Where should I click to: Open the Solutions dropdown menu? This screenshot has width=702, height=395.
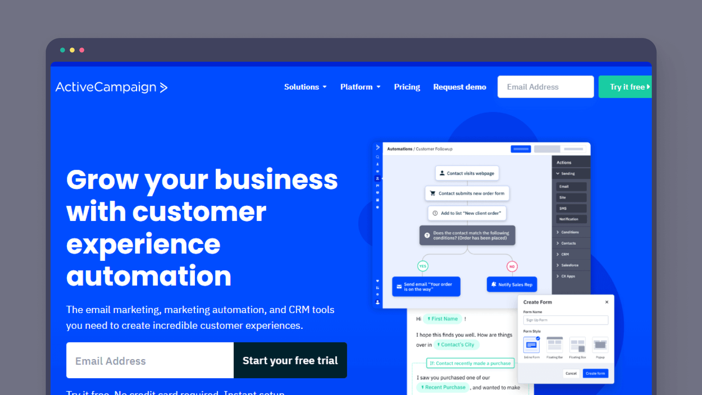[304, 87]
